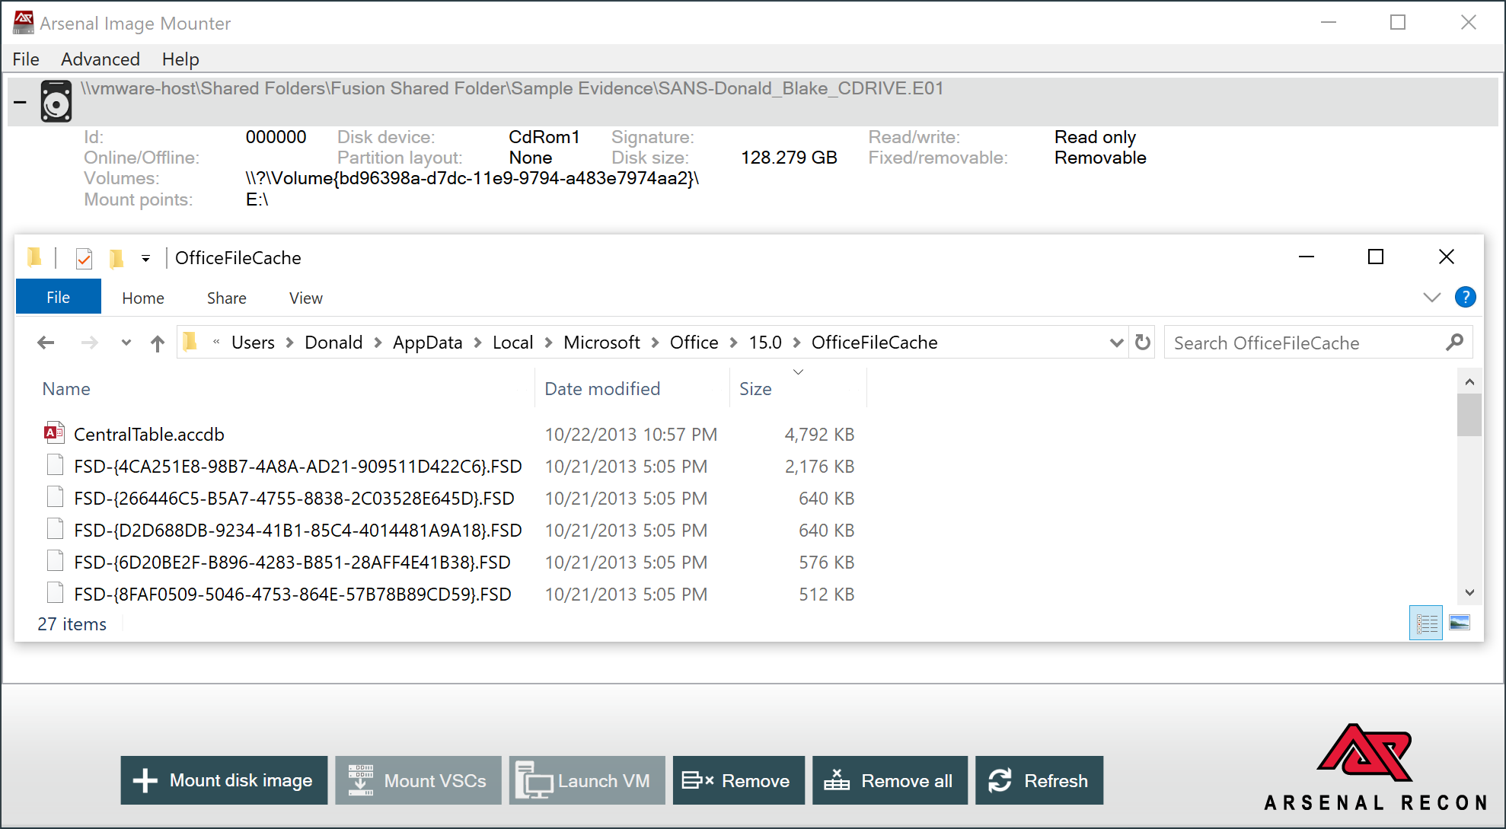Expand the Explorer ribbon chevron

click(1431, 297)
